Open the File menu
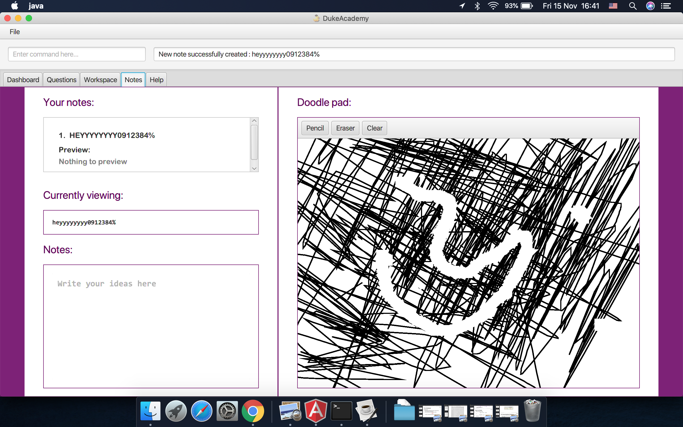683x427 pixels. click(15, 32)
